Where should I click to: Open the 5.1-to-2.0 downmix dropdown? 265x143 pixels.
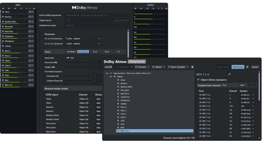(x=83, y=39)
